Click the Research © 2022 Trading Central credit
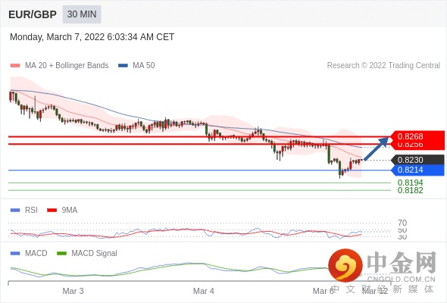Viewport: 447px width, 303px height. tap(383, 66)
